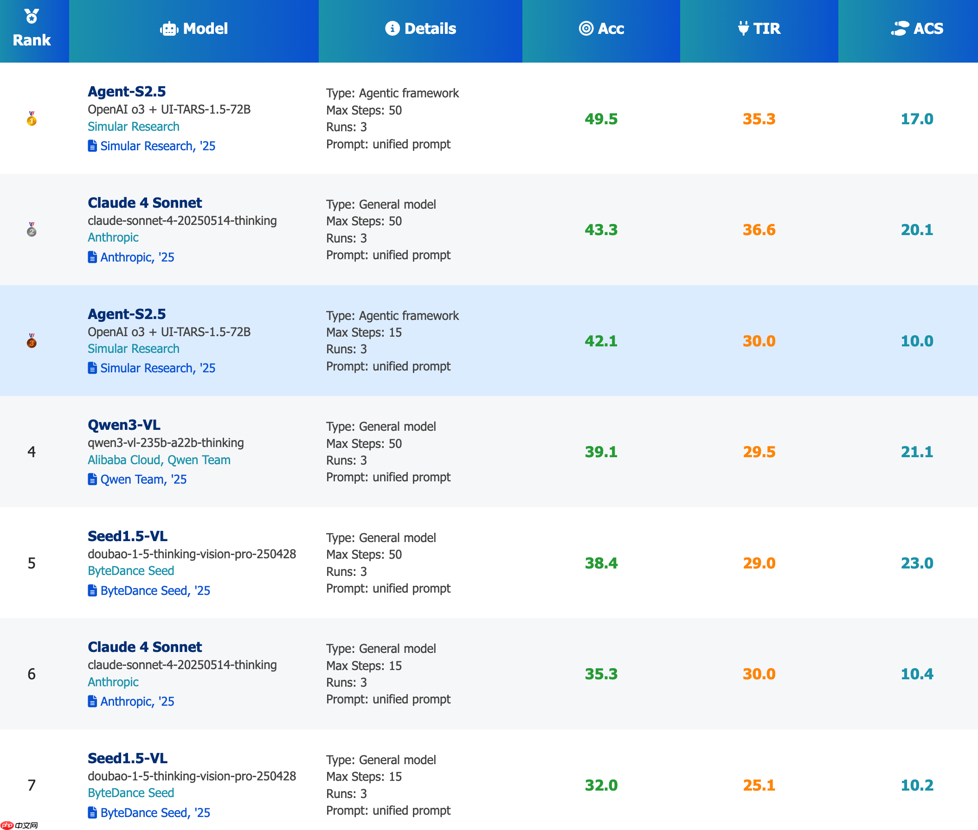Click the info icon beside Details header

pyautogui.click(x=392, y=29)
